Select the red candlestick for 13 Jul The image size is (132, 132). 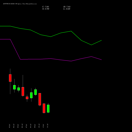(x=44, y=108)
